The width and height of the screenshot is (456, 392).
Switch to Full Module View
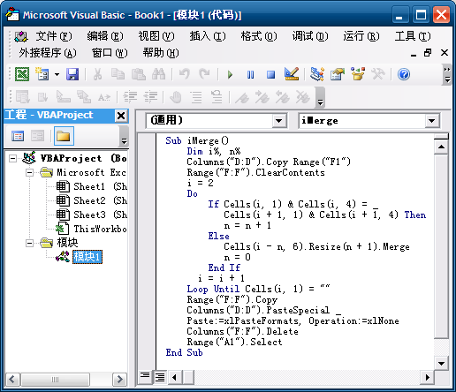coord(160,377)
